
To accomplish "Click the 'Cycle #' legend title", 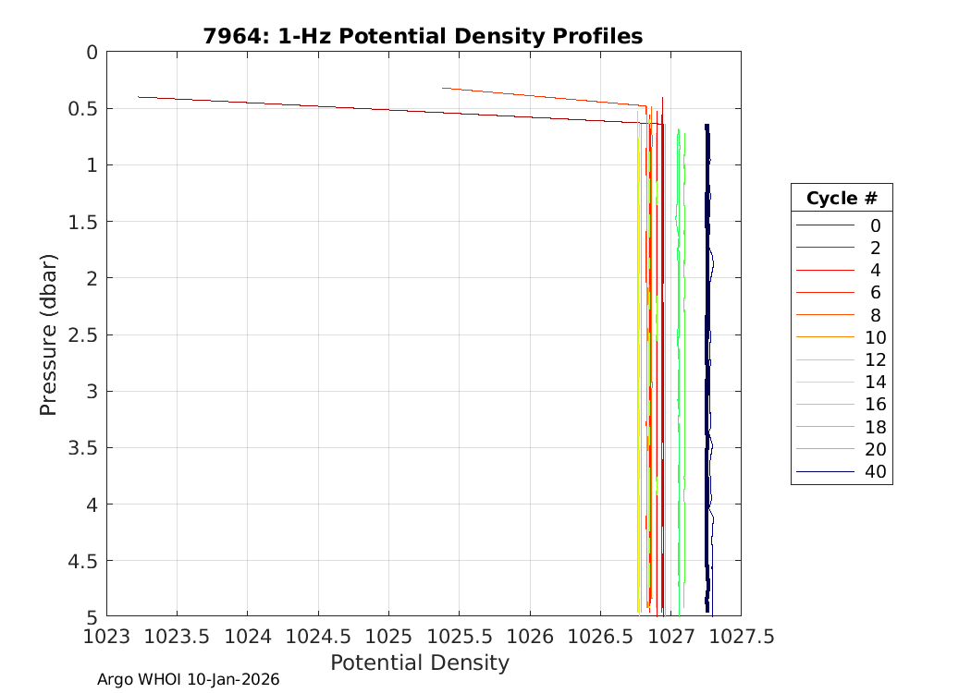I will click(842, 199).
